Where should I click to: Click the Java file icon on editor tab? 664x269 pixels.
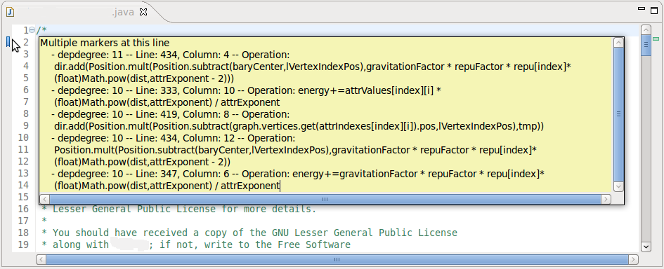point(10,12)
